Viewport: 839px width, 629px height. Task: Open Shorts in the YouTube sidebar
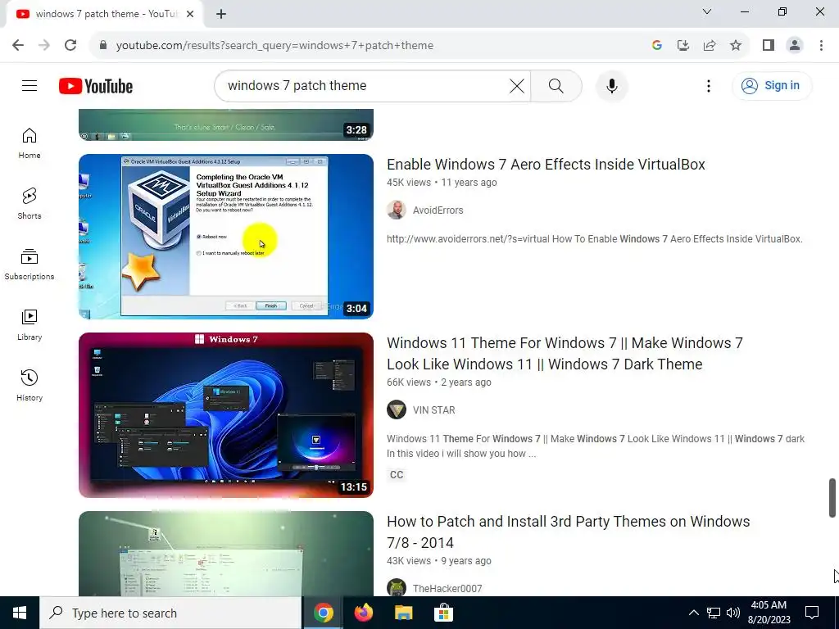29,204
